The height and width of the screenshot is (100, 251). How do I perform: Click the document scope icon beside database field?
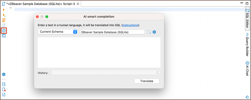[149, 32]
